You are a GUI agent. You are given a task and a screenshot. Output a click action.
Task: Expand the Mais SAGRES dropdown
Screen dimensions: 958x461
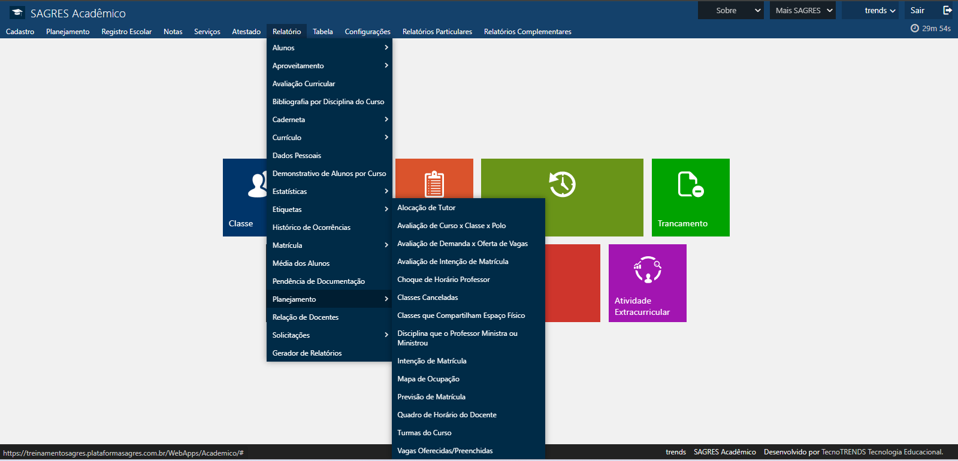[x=802, y=10]
